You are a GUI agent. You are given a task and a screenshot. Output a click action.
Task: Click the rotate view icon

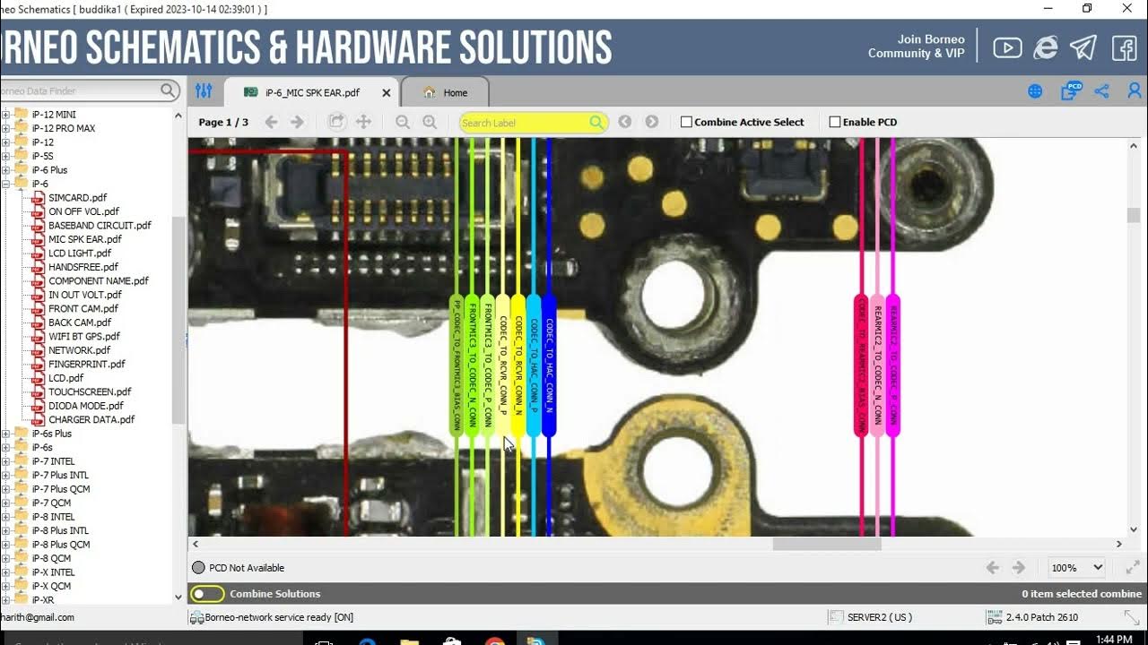[336, 122]
